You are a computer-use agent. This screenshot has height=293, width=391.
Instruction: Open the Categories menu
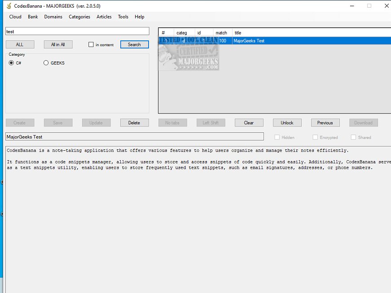click(x=79, y=17)
